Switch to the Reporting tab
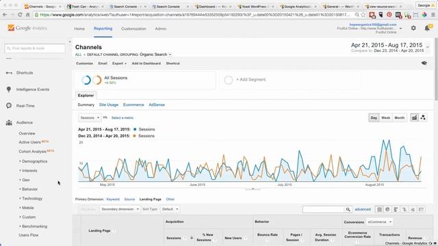 pyautogui.click(x=103, y=29)
